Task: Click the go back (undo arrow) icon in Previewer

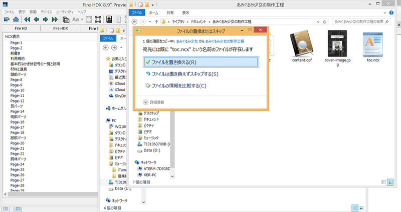Action: (x=7, y=19)
